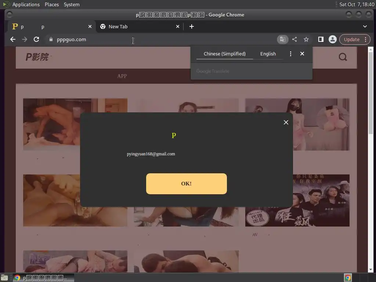Click the vertical scrollbar thumb
Image resolution: width=376 pixels, height=282 pixels.
click(370, 93)
